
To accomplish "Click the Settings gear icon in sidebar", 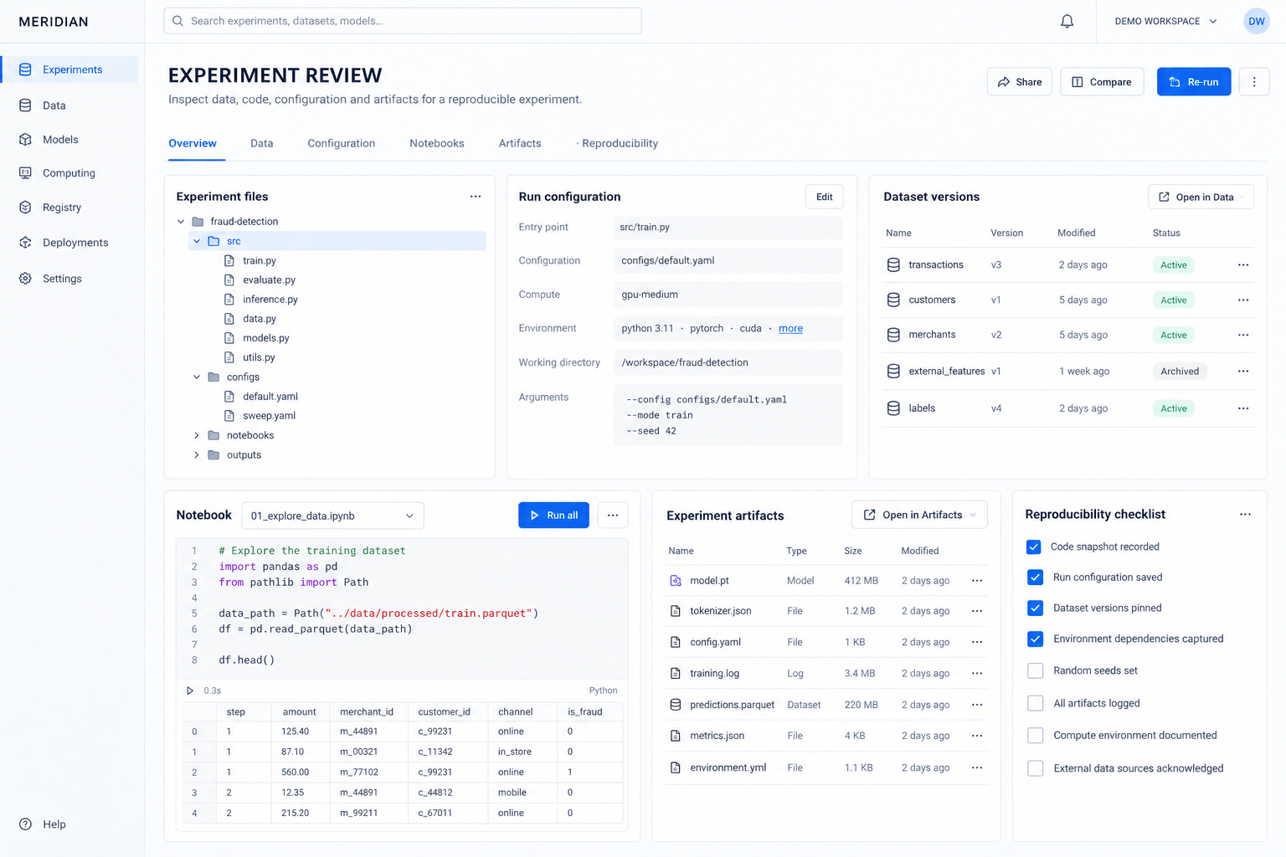I will coord(26,279).
